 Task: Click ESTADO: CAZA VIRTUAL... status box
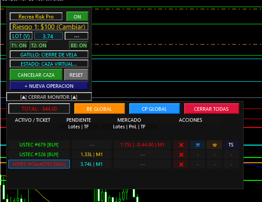tap(49, 64)
